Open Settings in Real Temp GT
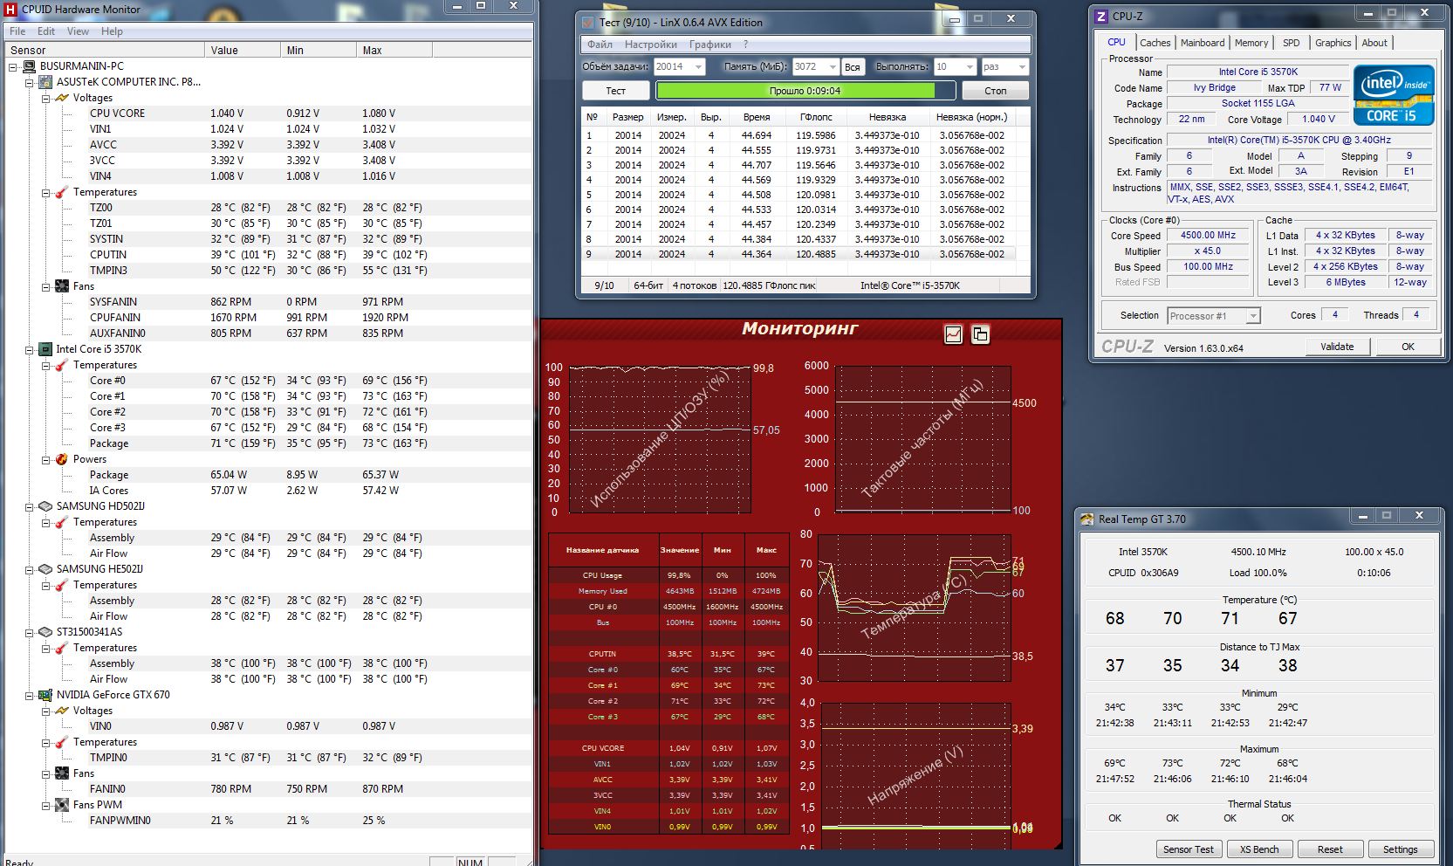This screenshot has height=866, width=1453. (1401, 849)
